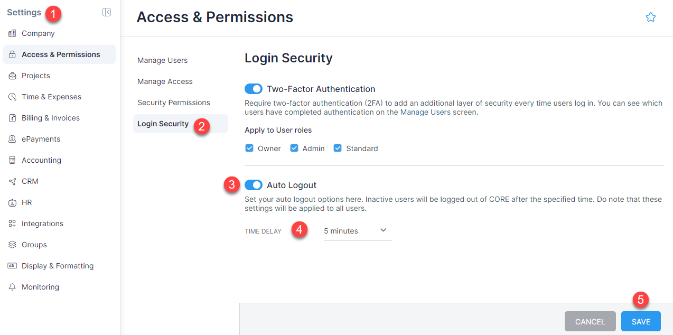This screenshot has height=335, width=673.
Task: Select the ePayments settings icon
Action: tap(12, 139)
